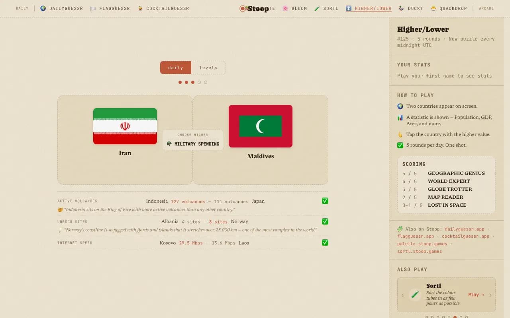Pick the Maldives flag as higher
The height and width of the screenshot is (318, 510).
point(261,126)
